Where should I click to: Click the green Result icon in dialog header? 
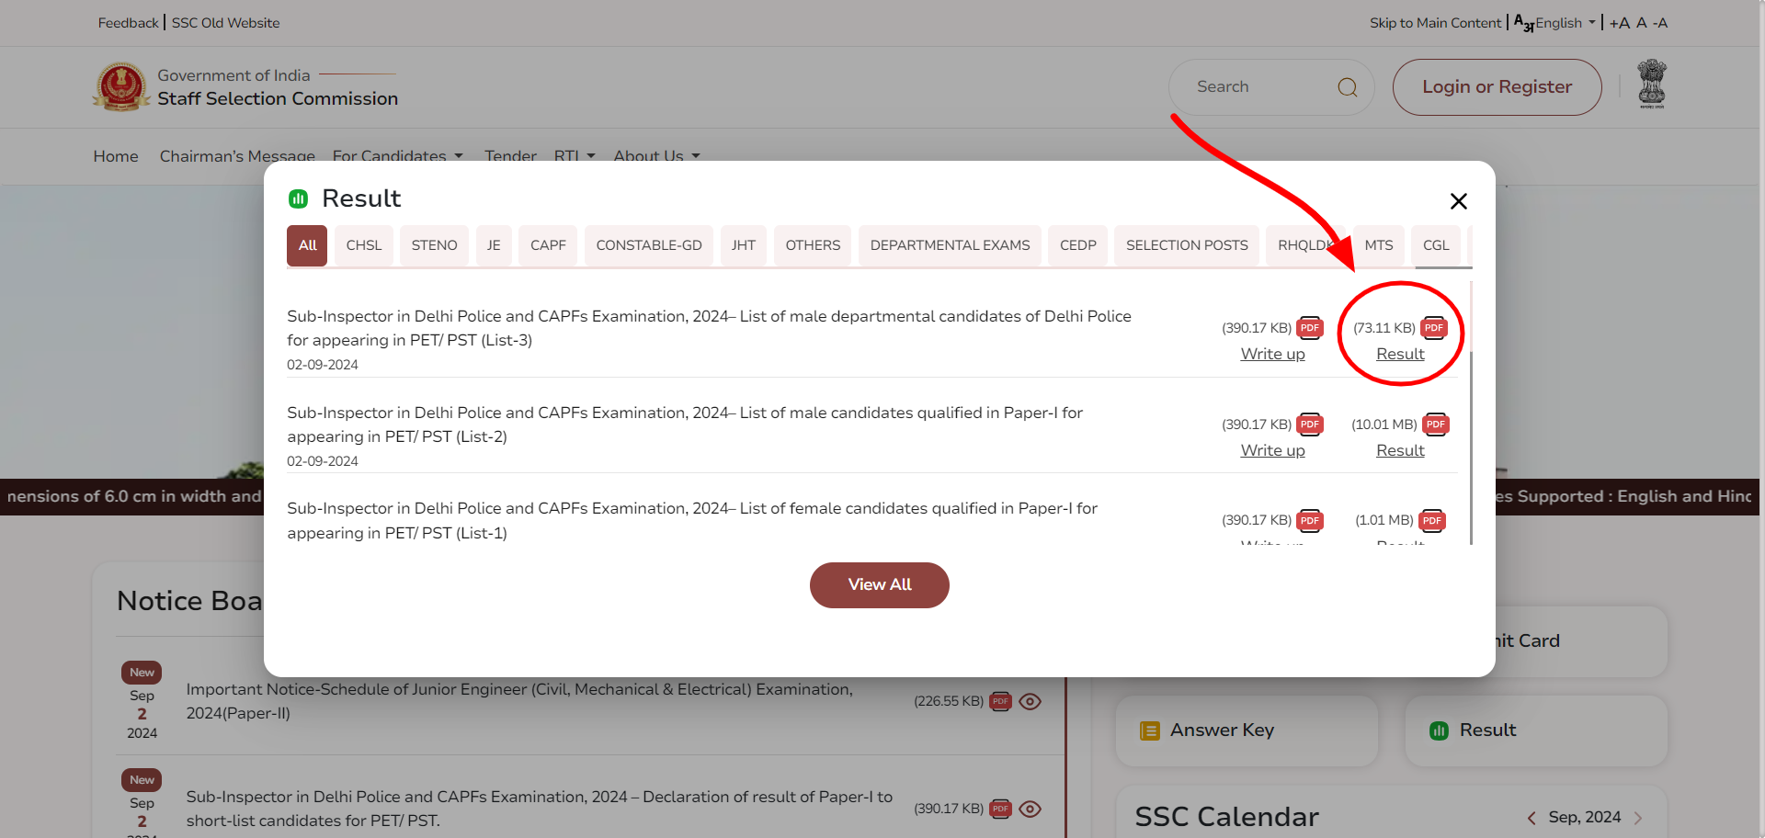coord(298,198)
